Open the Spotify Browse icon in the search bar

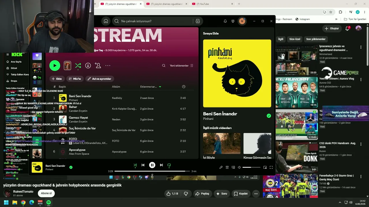[197, 21]
